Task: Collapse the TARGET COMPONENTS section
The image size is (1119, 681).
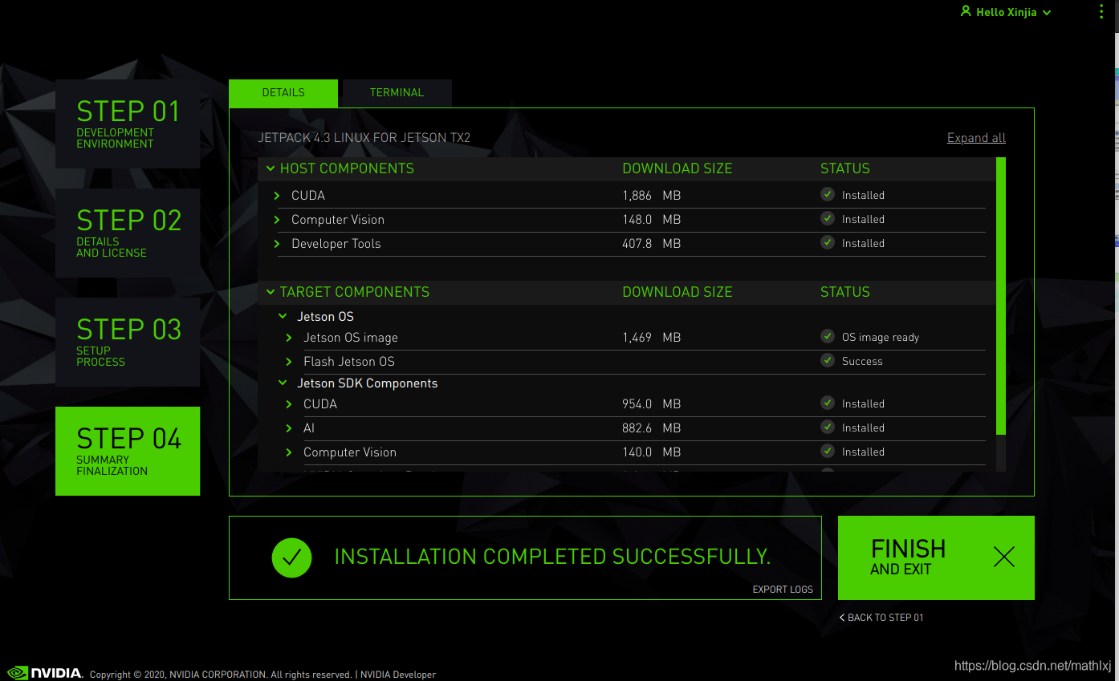Action: tap(271, 292)
